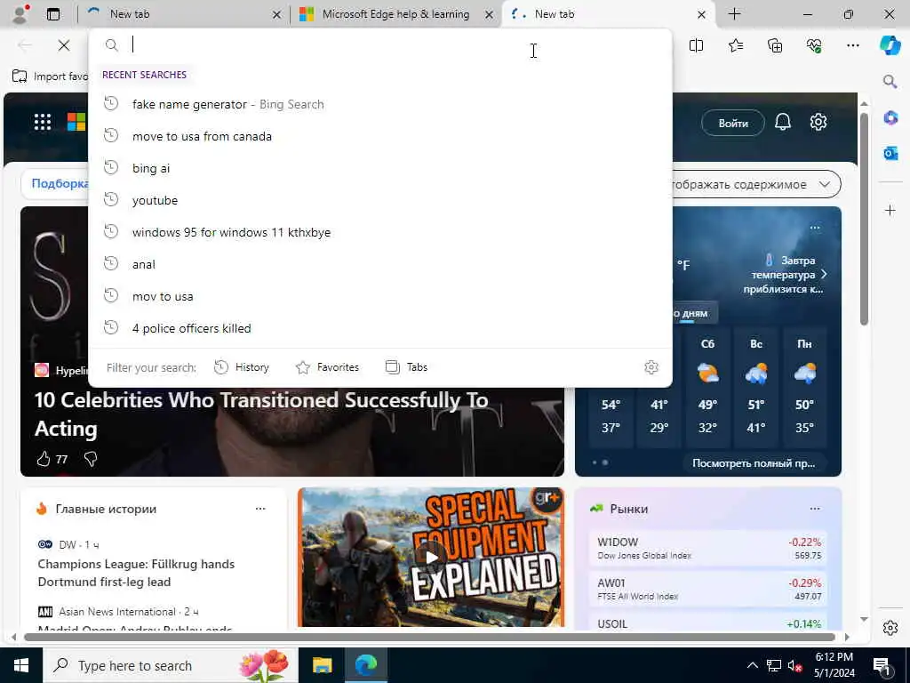Filter search by History

[x=242, y=367]
